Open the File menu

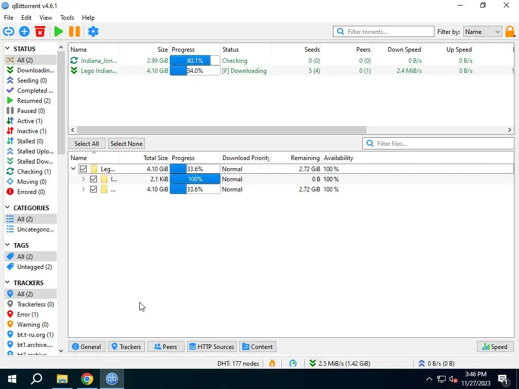pyautogui.click(x=9, y=18)
